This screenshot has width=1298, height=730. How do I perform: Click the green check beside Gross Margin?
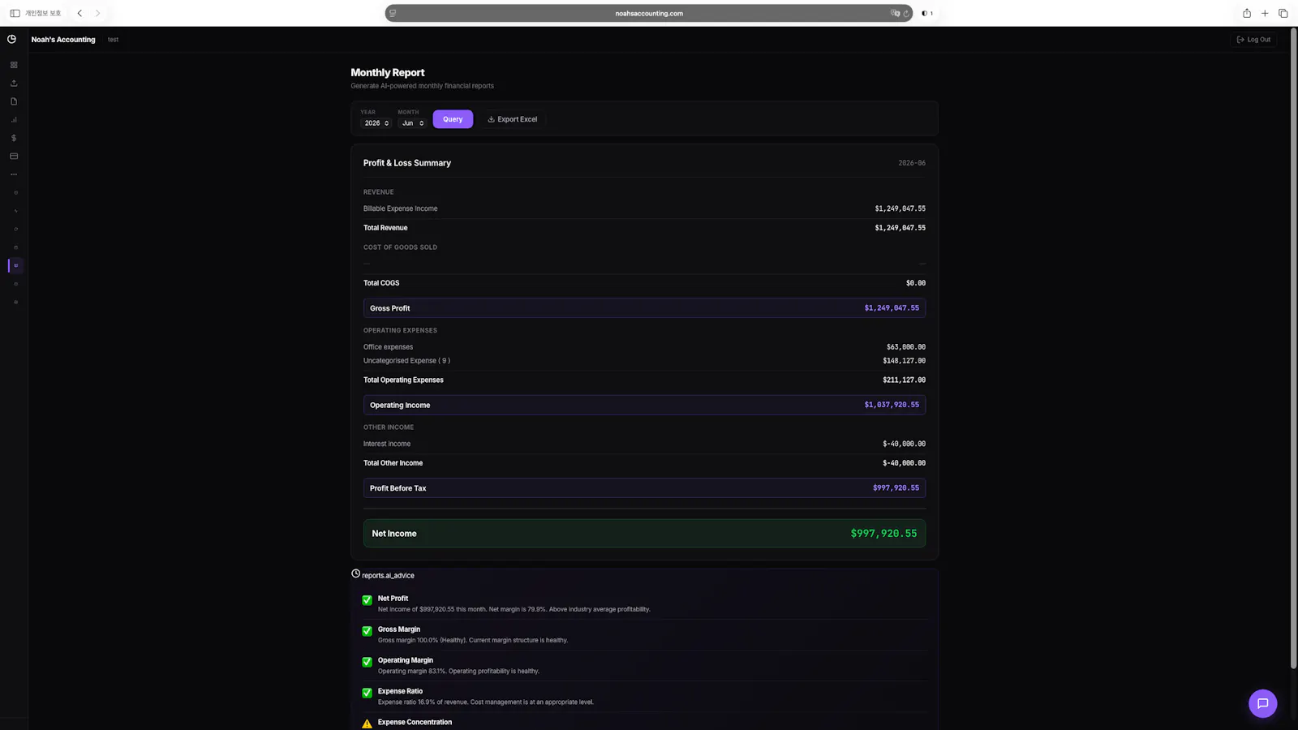click(x=367, y=631)
